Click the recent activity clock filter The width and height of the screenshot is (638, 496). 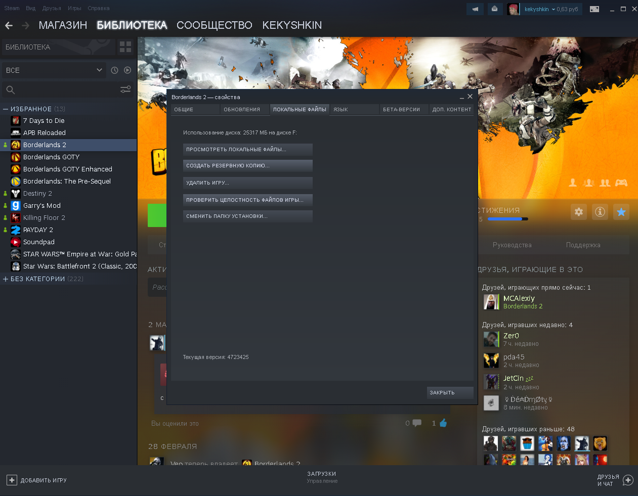click(114, 70)
